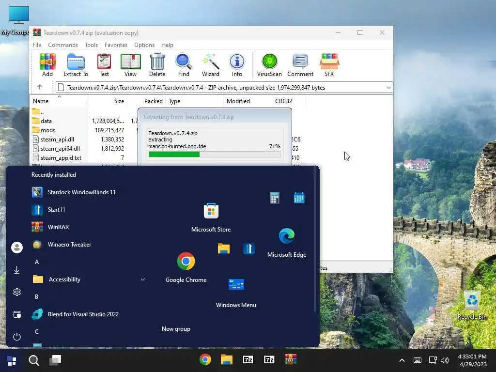Screen dimensions: 496x372
Task: Open the WinRAR address path dropdown
Action: click(389, 88)
